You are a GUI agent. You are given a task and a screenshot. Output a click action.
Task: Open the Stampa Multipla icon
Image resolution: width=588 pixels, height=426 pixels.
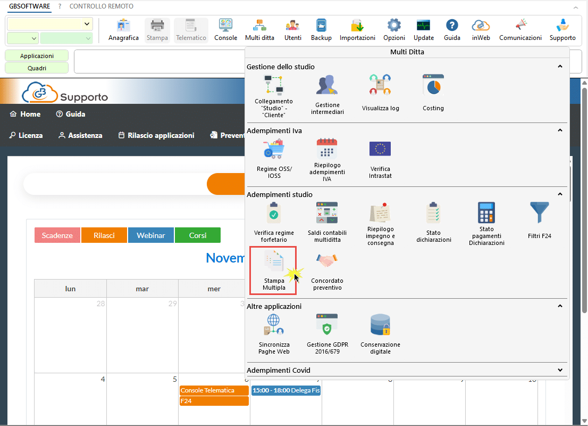[x=273, y=262]
